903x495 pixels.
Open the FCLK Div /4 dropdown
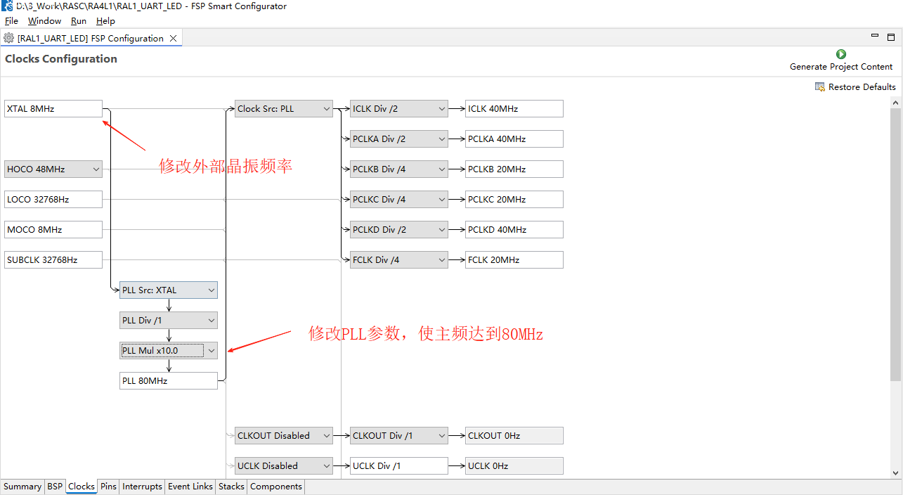399,260
